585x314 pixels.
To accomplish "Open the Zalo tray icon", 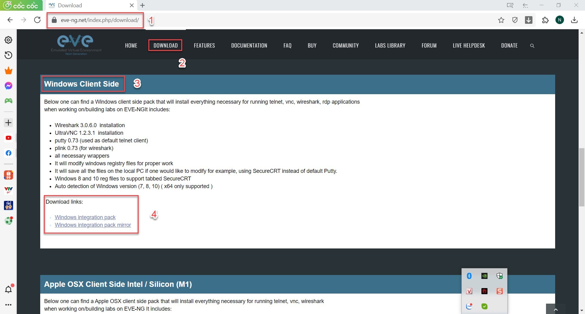I will [x=469, y=306].
